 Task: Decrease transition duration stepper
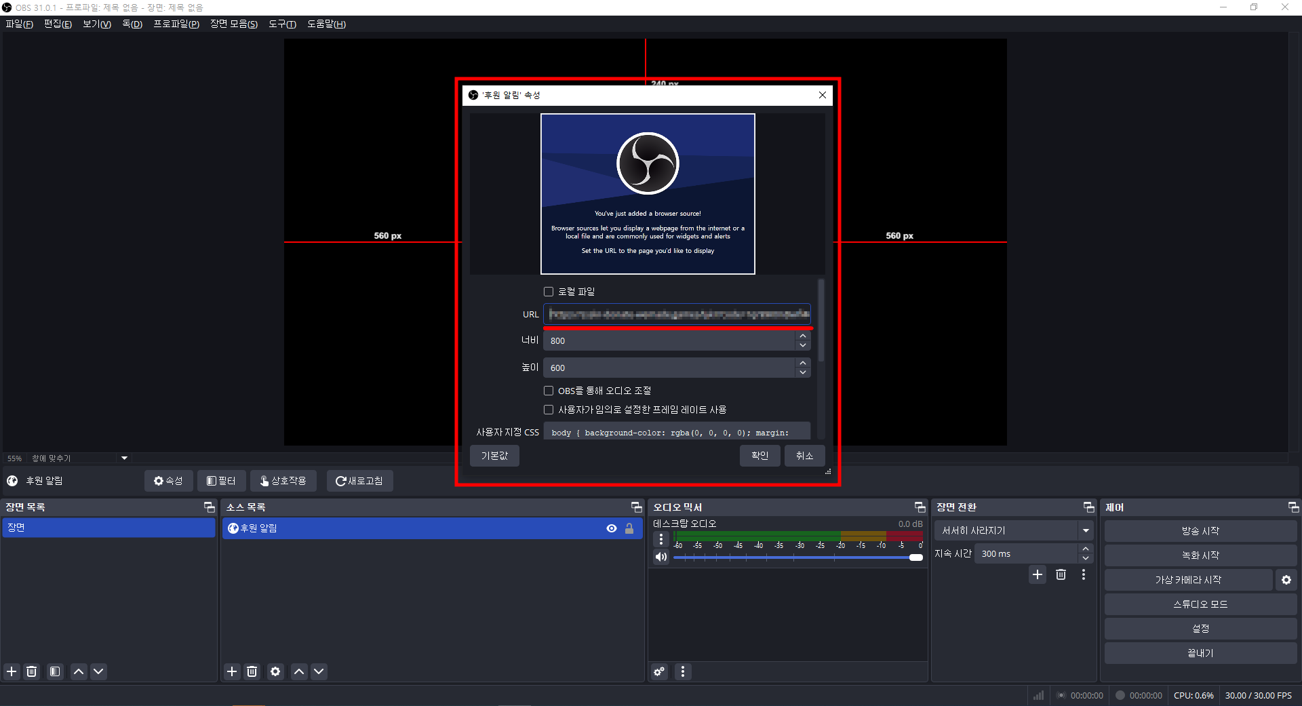(1086, 558)
